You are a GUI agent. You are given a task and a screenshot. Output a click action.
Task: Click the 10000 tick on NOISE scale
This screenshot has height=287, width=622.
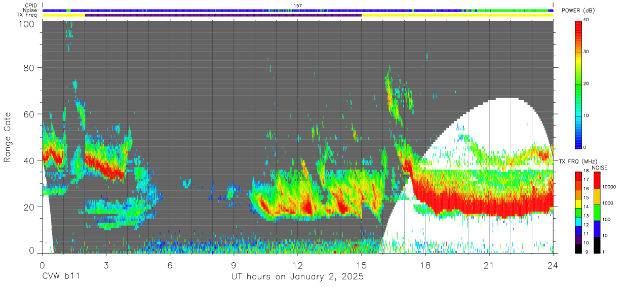(610, 188)
